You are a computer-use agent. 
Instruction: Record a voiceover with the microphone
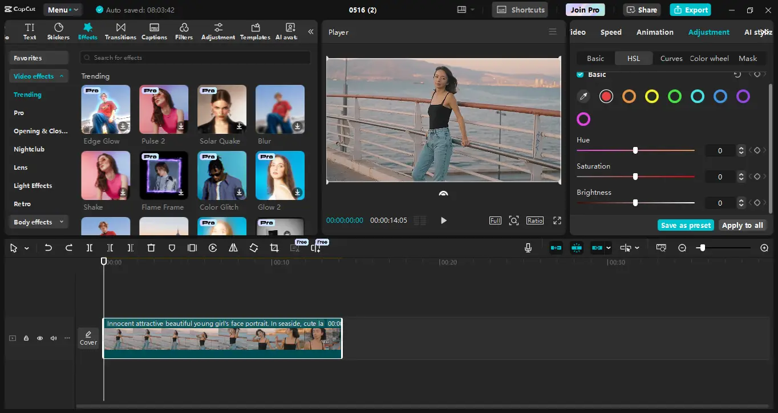528,247
